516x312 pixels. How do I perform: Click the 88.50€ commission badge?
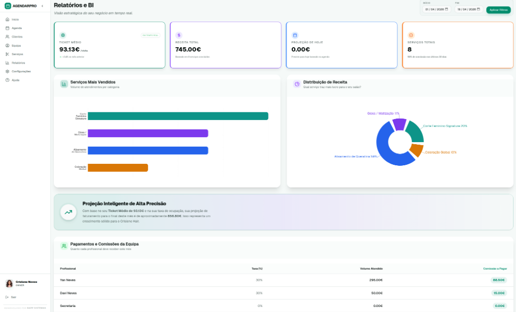(498, 280)
